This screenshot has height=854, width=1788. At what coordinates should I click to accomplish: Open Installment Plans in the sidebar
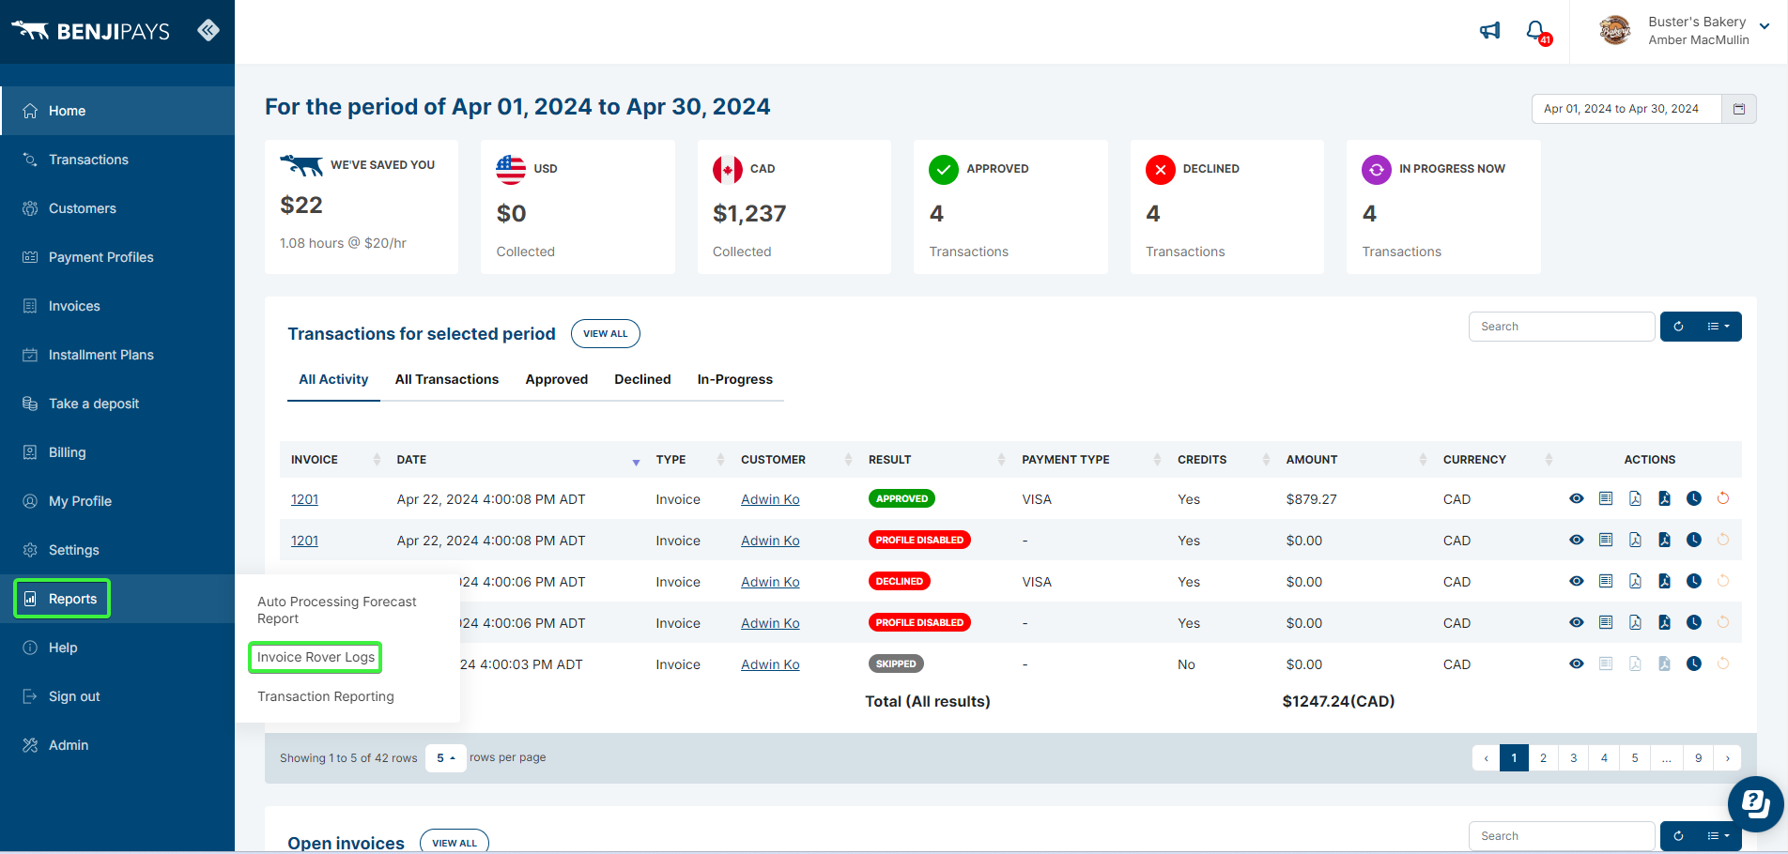(101, 355)
